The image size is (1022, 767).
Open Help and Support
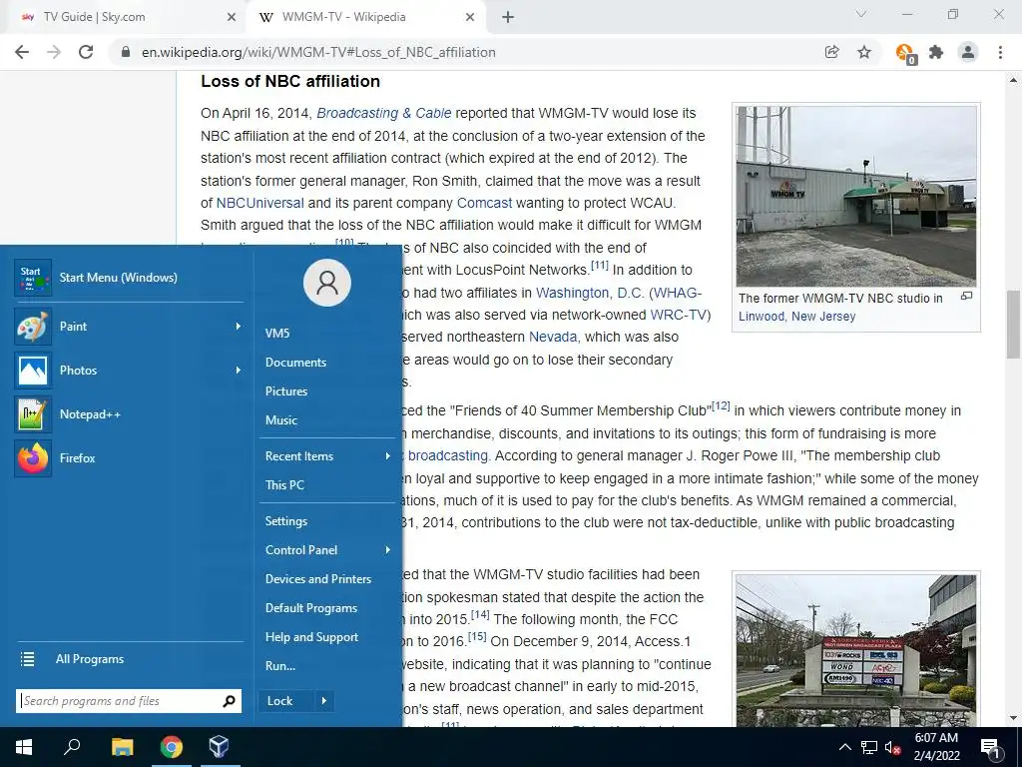click(x=311, y=636)
